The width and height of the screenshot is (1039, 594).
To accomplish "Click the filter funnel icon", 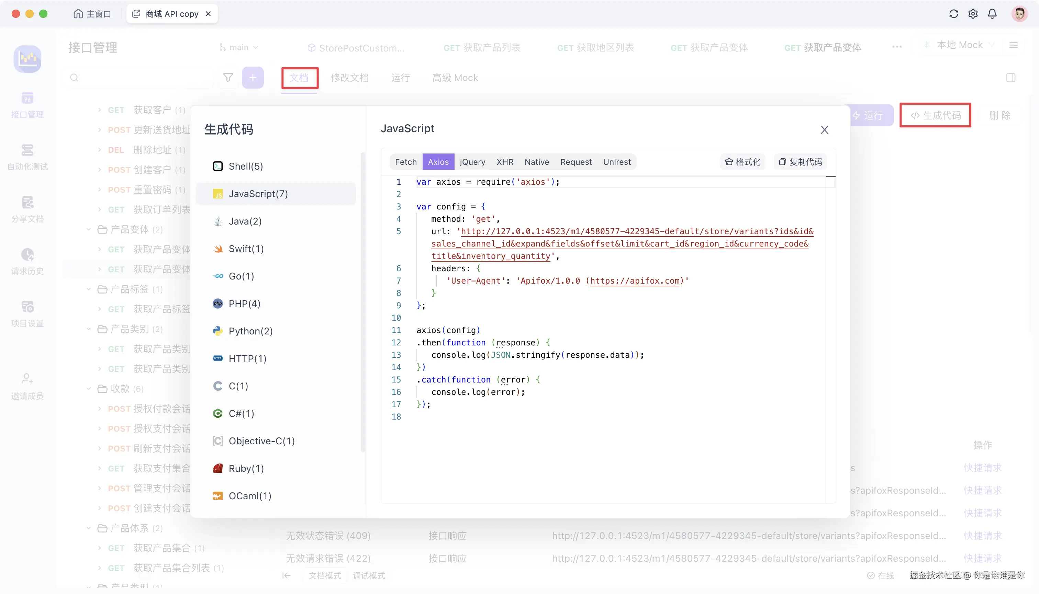I will [x=228, y=78].
